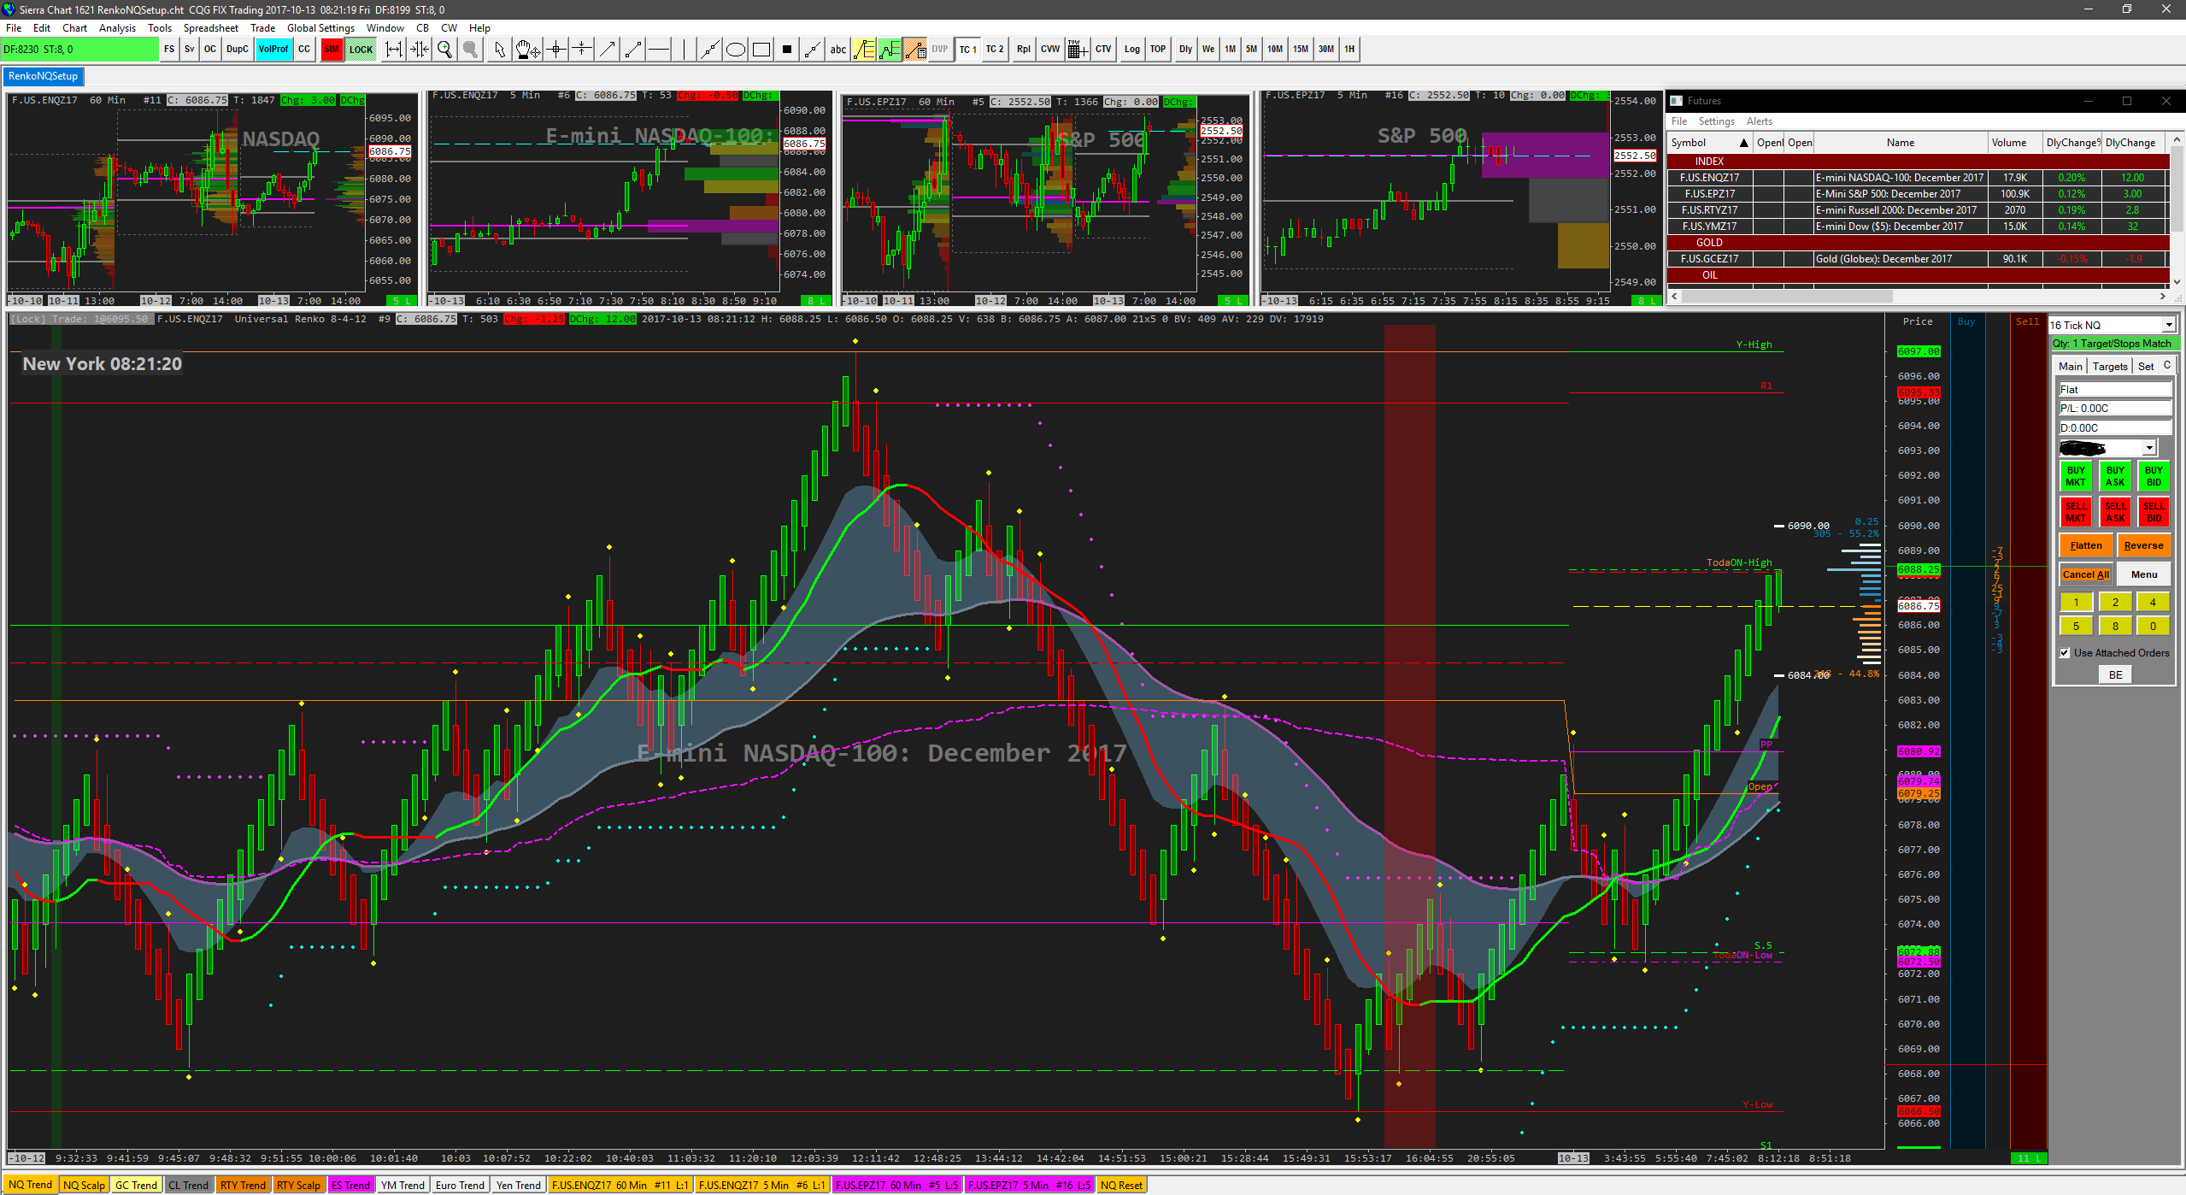Open the Global Settings menu

click(320, 28)
